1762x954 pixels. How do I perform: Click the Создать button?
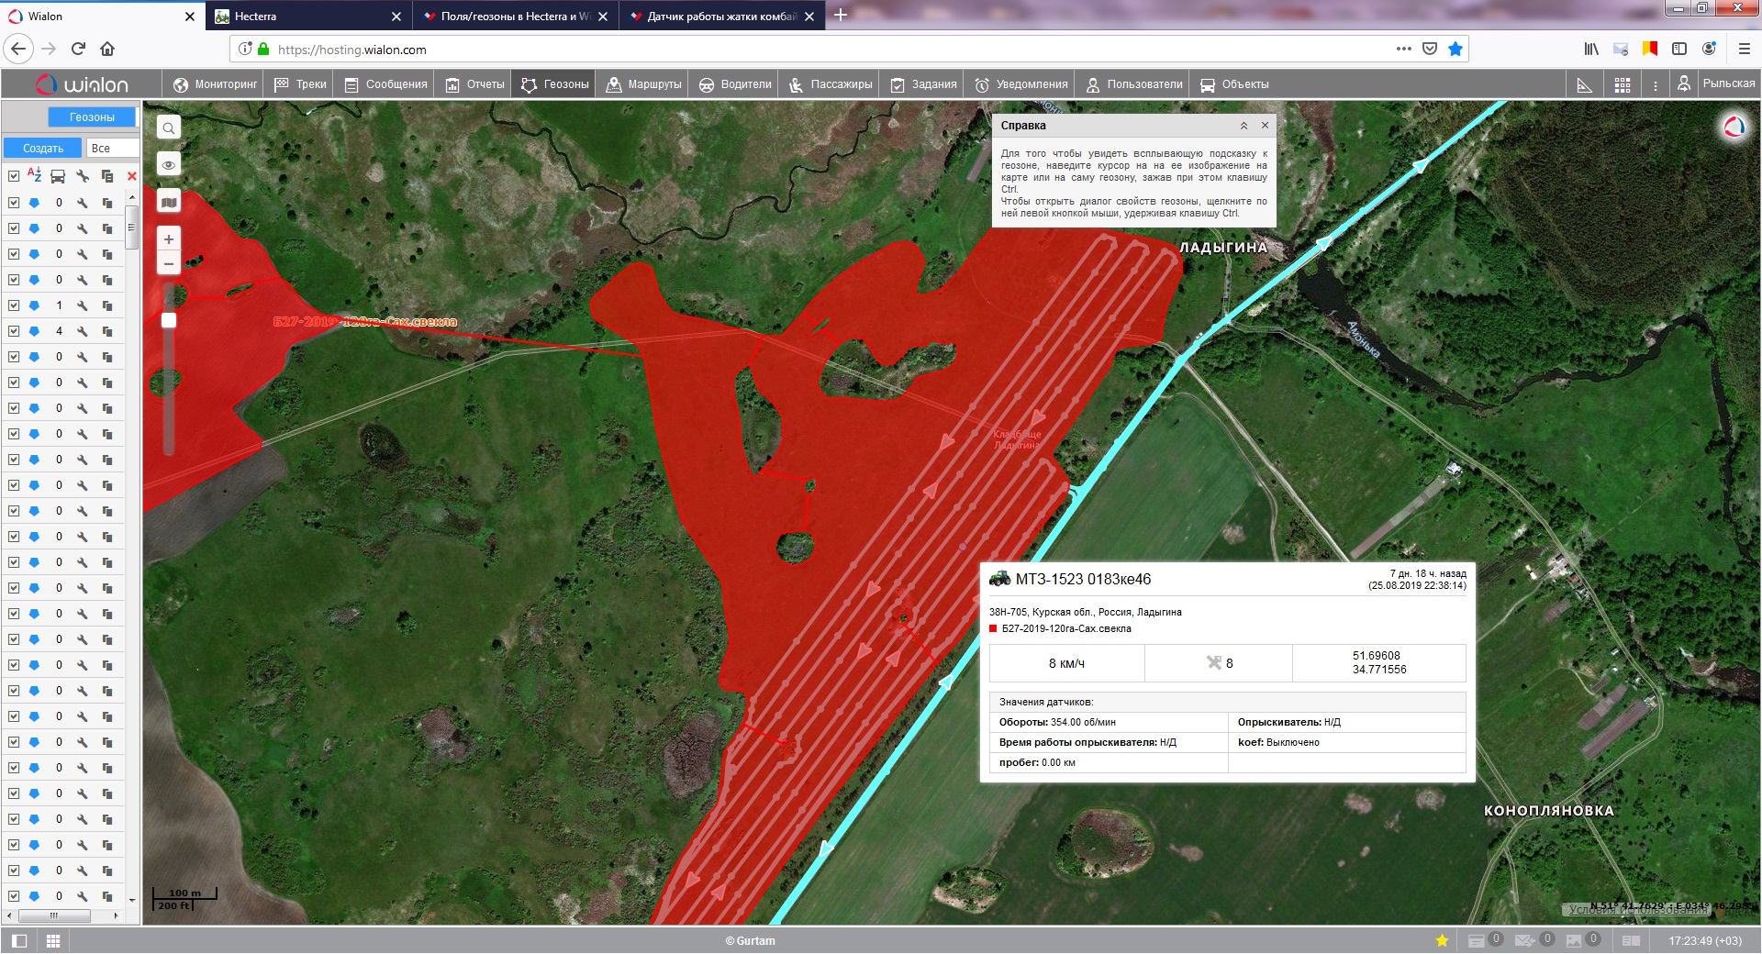[x=43, y=148]
